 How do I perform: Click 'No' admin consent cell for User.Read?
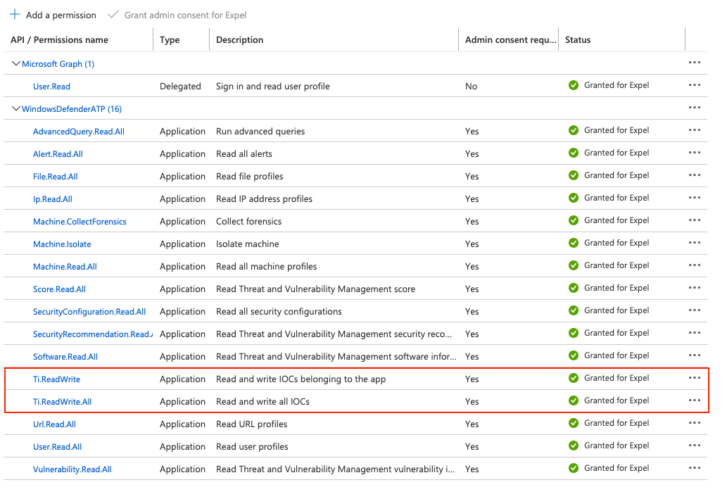click(x=471, y=87)
